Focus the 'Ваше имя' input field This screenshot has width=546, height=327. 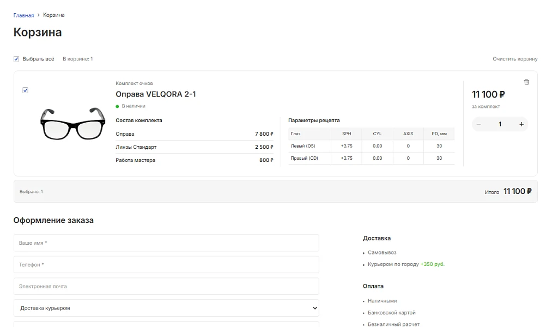point(166,243)
